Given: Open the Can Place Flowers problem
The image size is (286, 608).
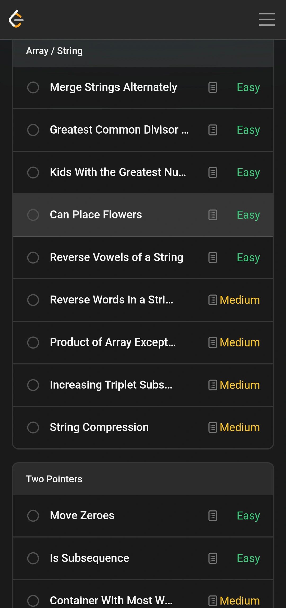Looking at the screenshot, I should click(x=96, y=215).
